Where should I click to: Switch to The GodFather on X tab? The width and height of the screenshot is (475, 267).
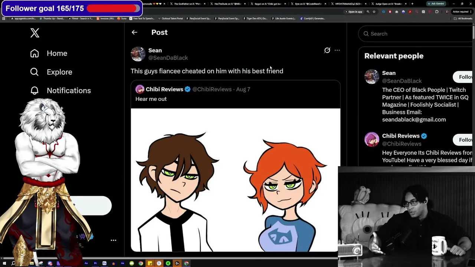click(187, 4)
